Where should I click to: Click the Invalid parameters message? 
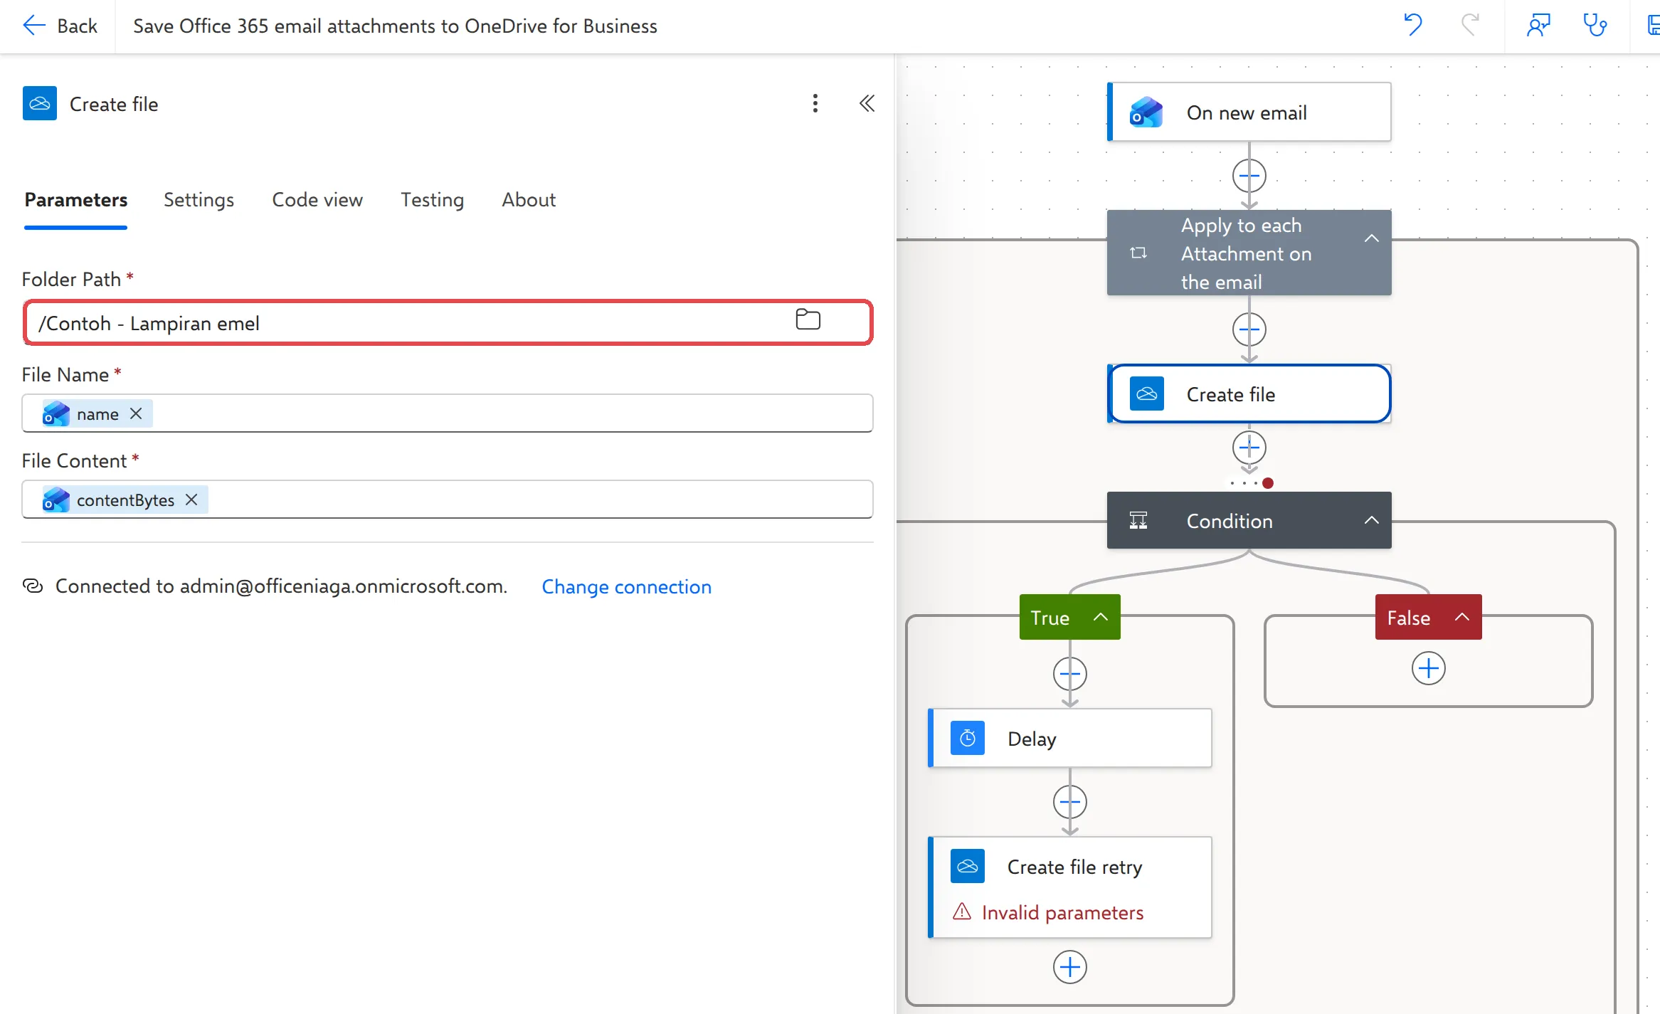click(1062, 912)
